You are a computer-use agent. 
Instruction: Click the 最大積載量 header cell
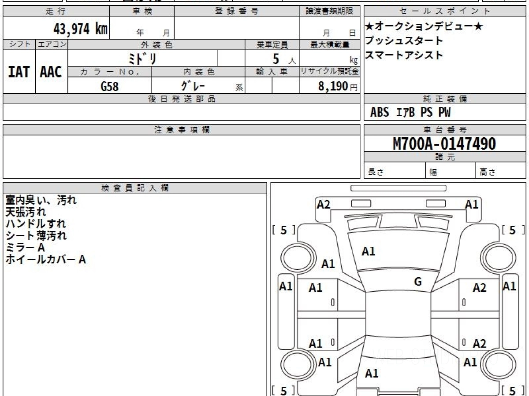coord(329,44)
